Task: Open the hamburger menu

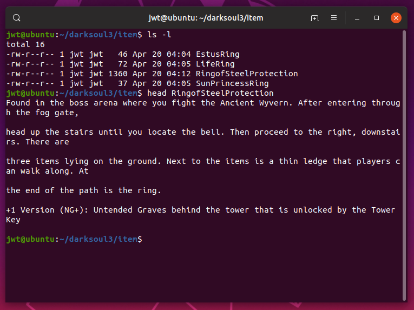Action: coord(334,18)
